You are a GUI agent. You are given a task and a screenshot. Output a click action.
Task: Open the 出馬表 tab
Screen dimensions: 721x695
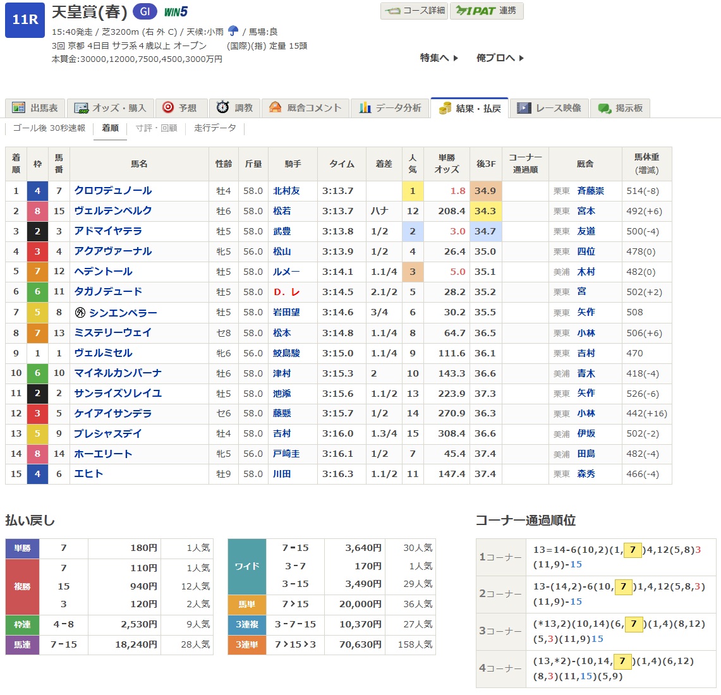coord(35,108)
